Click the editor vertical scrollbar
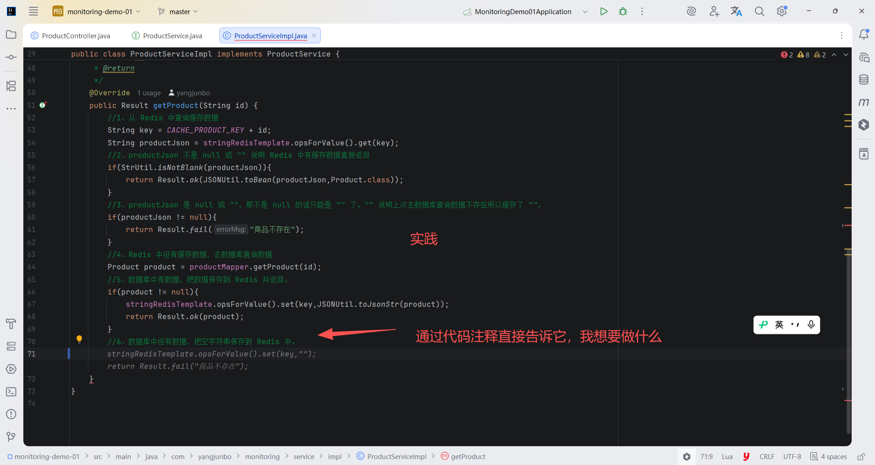875x465 pixels. pyautogui.click(x=848, y=342)
